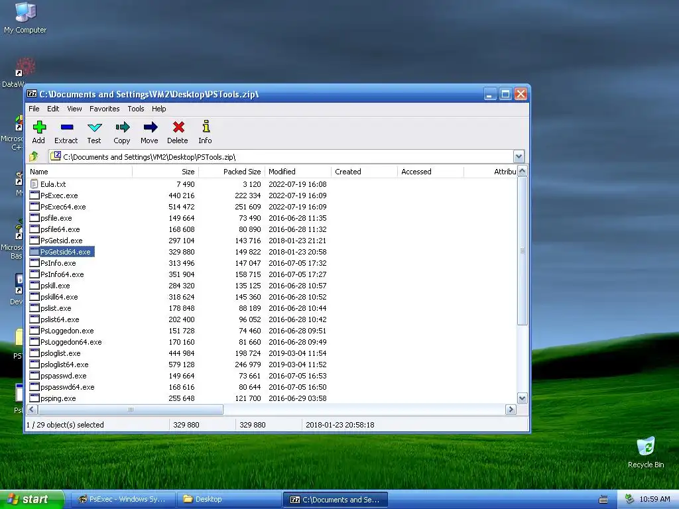The image size is (679, 509).
Task: Click the vertical scrollbar up arrow
Action: point(523,172)
